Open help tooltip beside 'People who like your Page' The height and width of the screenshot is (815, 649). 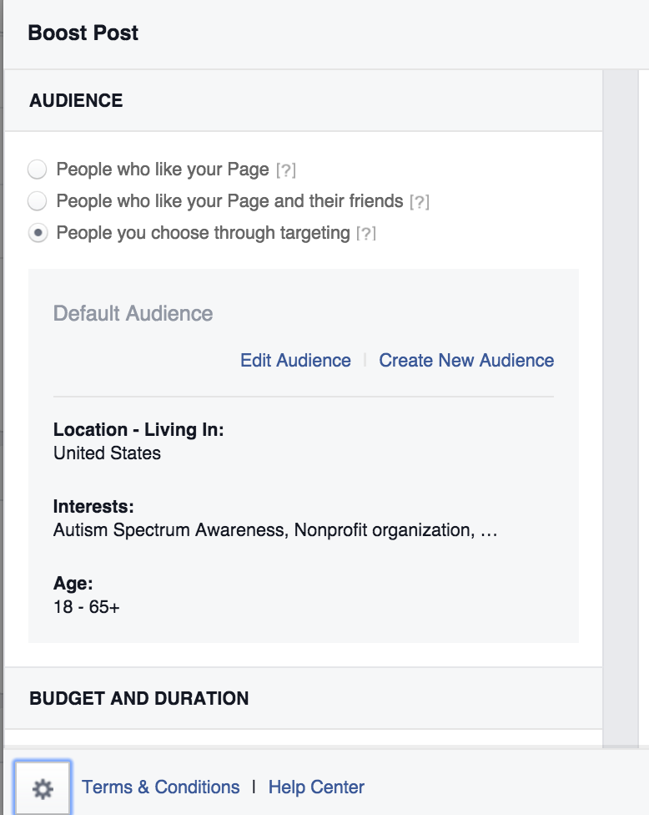tap(285, 170)
